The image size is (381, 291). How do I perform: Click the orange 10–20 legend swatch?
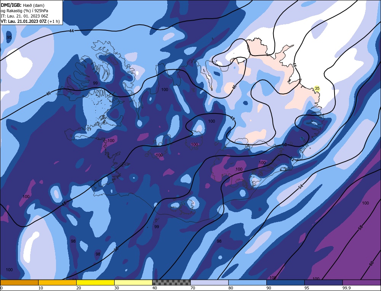click(x=58, y=282)
